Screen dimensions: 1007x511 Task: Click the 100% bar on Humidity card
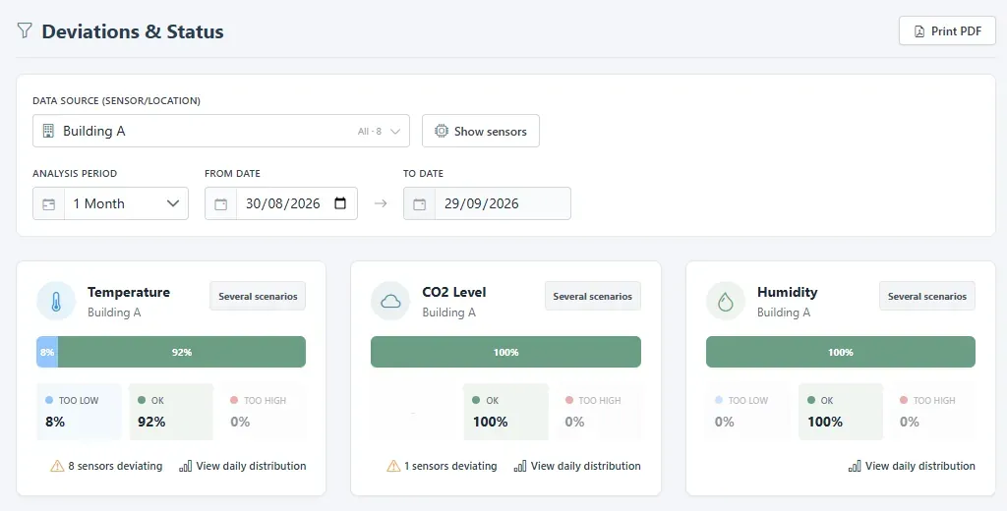tap(841, 352)
